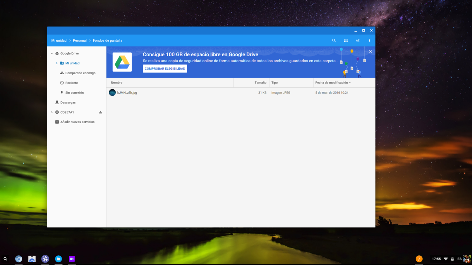Open Reciente from the sidebar
Image resolution: width=472 pixels, height=265 pixels.
coord(70,82)
